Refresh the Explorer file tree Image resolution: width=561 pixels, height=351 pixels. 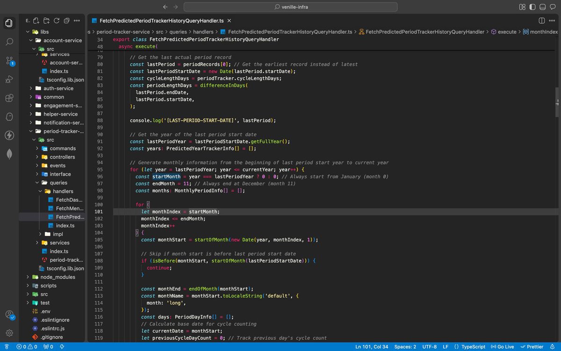tap(57, 21)
